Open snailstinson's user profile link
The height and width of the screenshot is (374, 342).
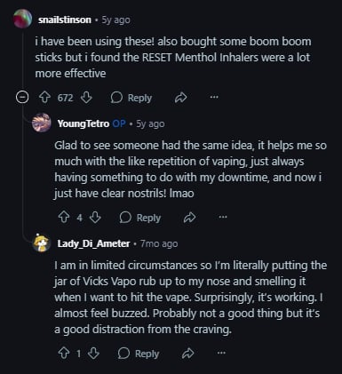tap(65, 20)
